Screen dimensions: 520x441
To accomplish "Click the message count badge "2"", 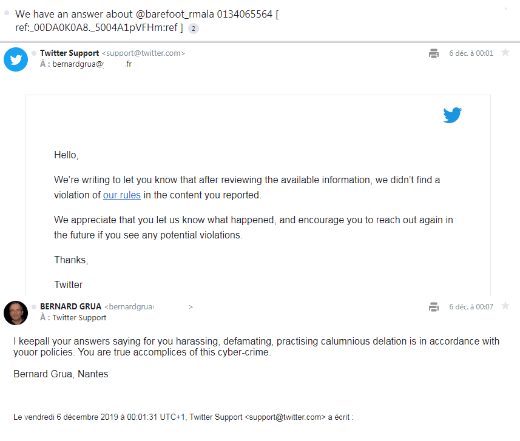I will tap(194, 28).
